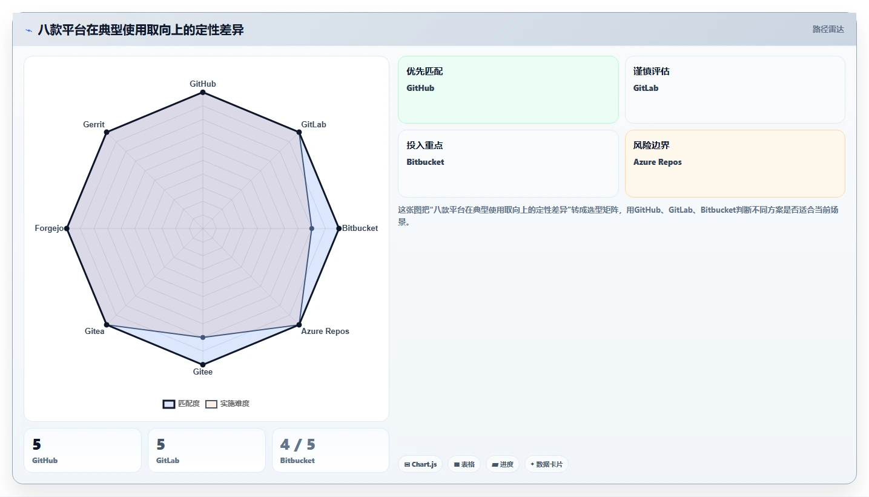Click the 表格 tag chip
This screenshot has width=869, height=497.
[464, 464]
